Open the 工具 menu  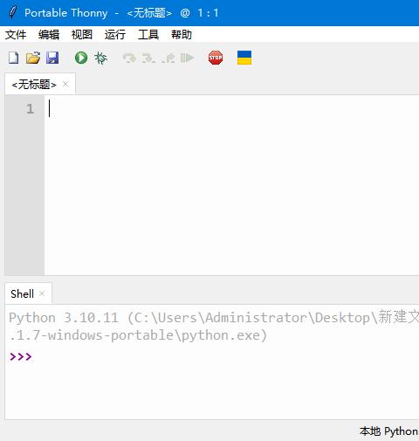coord(148,35)
